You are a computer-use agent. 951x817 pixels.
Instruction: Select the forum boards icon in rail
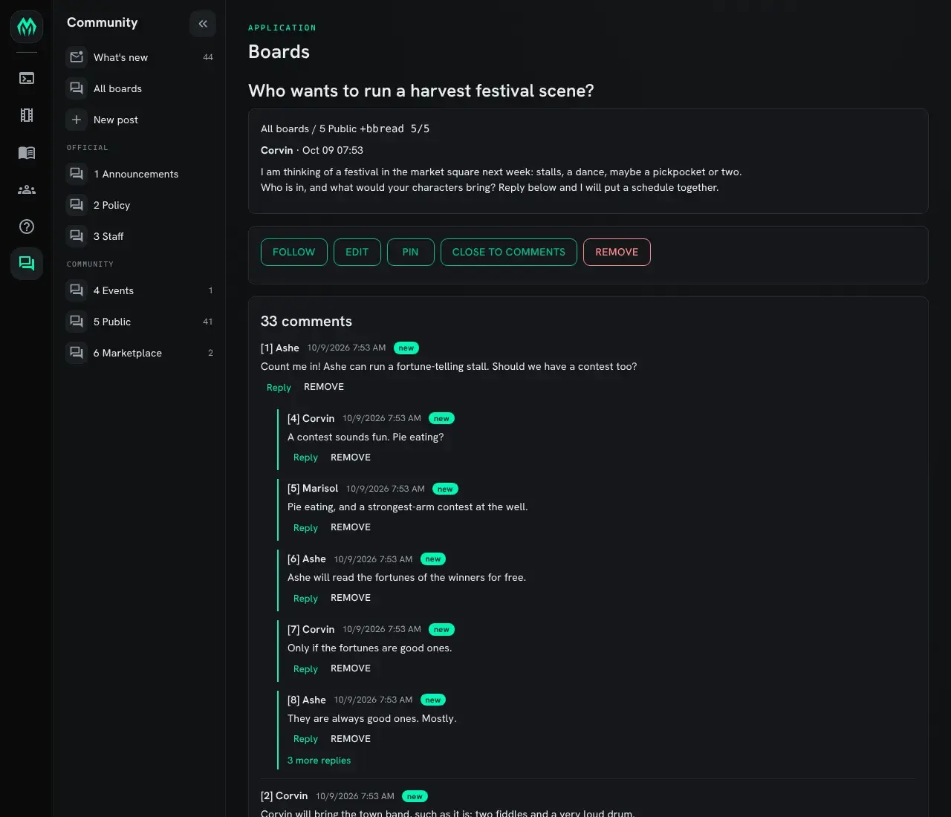27,264
